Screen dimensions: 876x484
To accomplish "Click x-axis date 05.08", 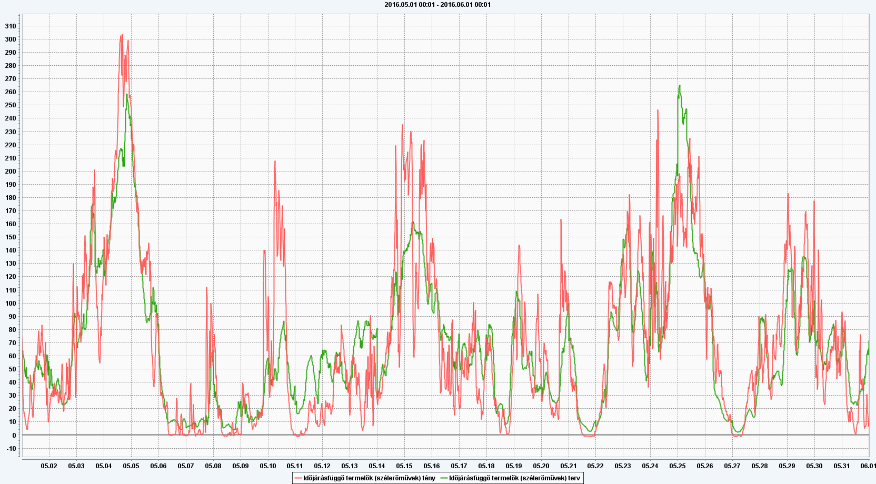I will point(213,466).
